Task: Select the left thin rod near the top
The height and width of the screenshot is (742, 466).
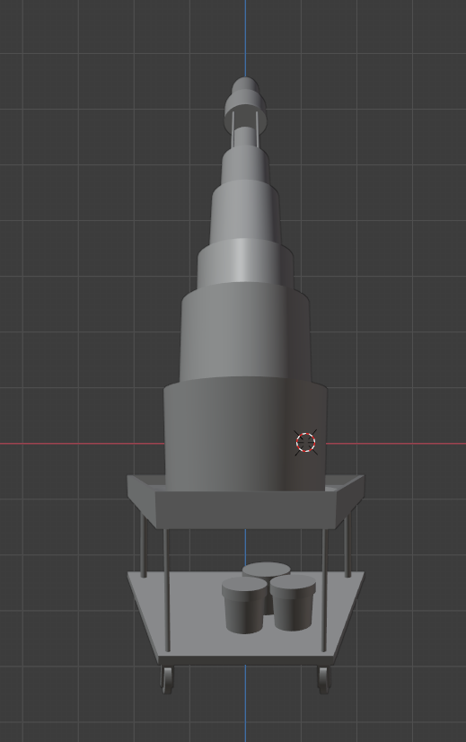Action: 233,129
